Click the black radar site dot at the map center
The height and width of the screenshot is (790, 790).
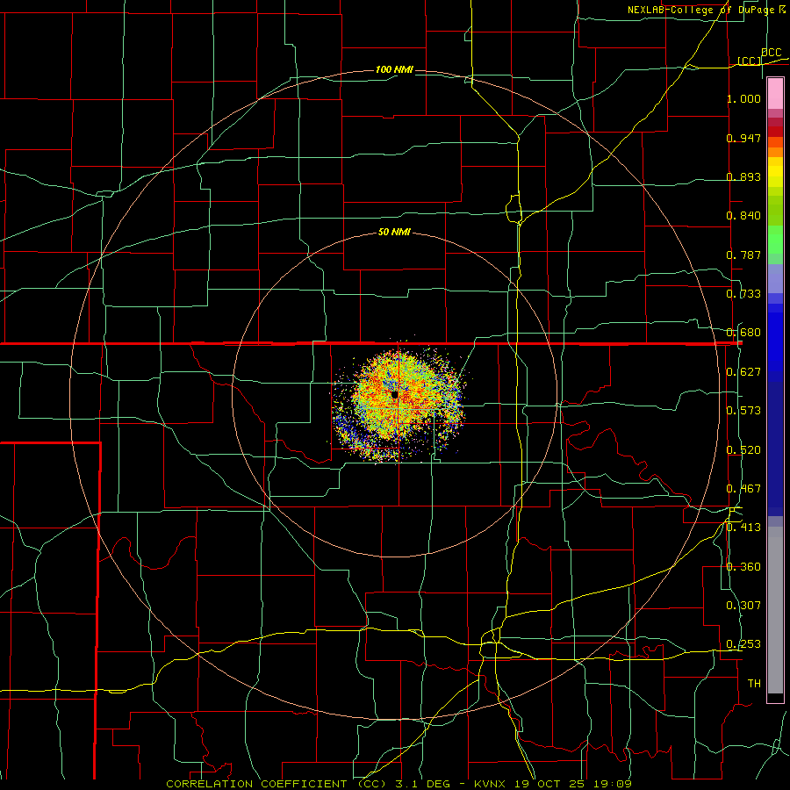click(394, 394)
